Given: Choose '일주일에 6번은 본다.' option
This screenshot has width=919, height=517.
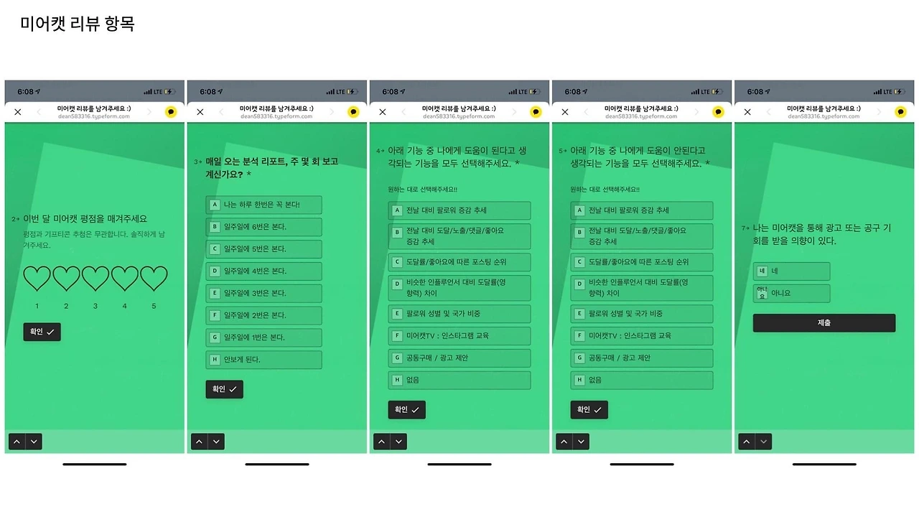Looking at the screenshot, I should (x=263, y=227).
